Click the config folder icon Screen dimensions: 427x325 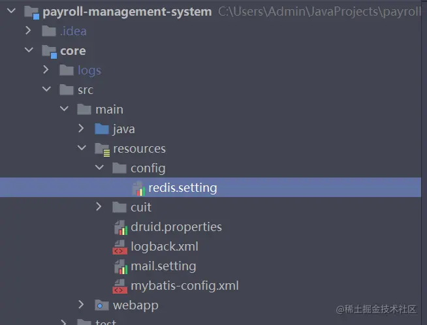(119, 168)
